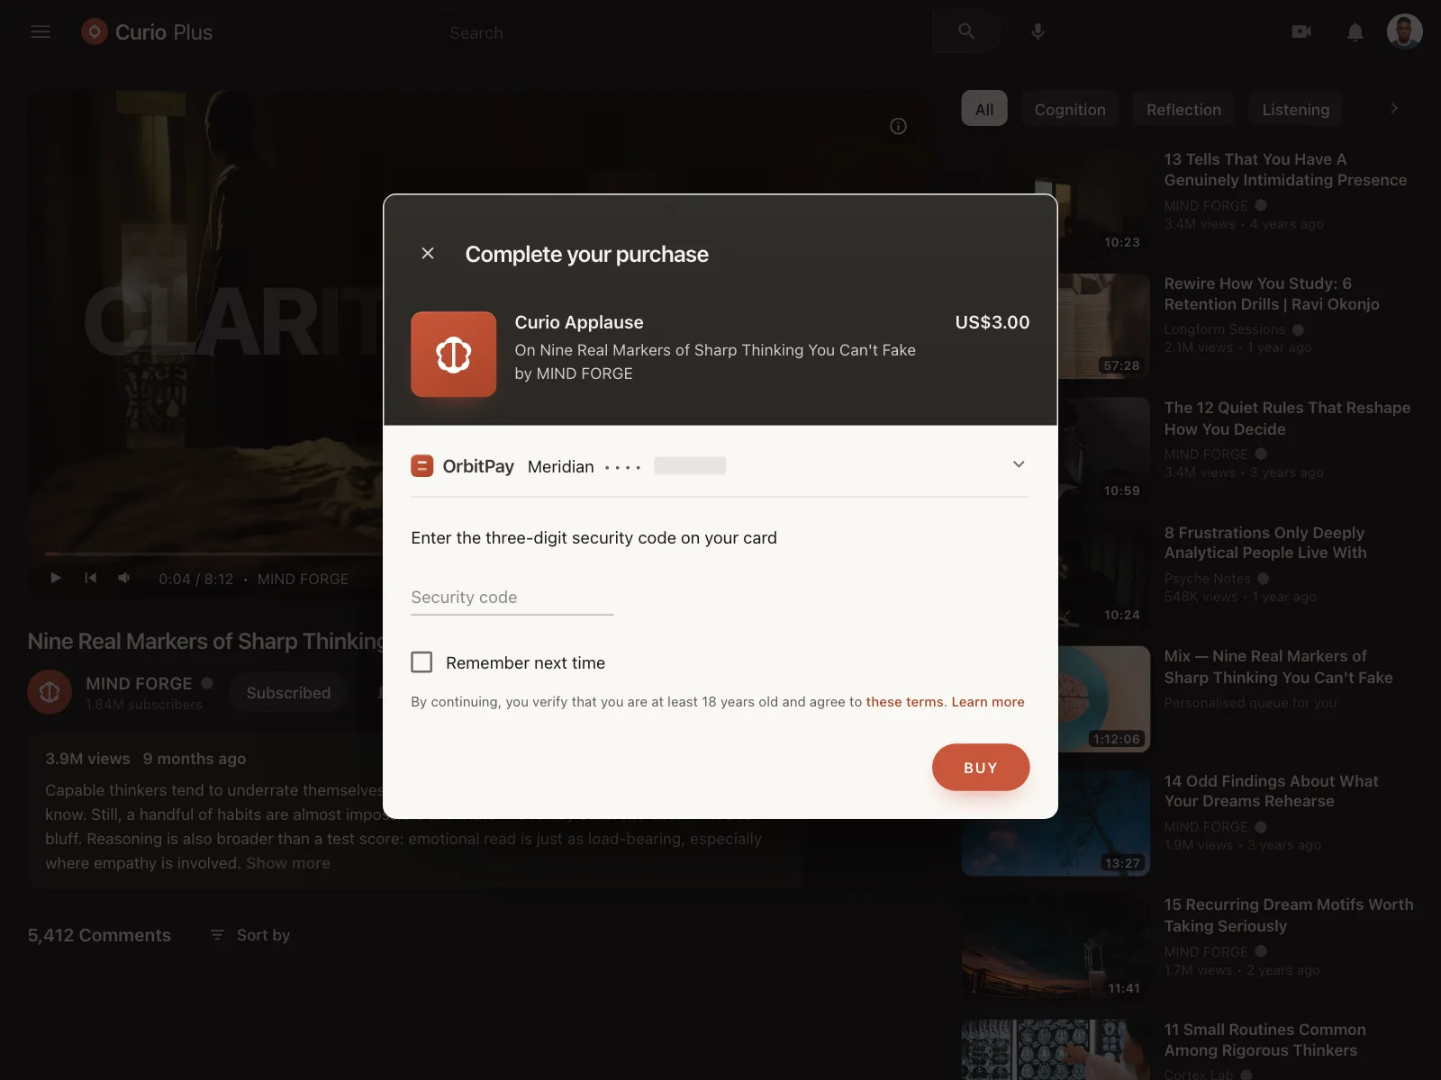Screen dimensions: 1441x1080
Task: Open '8 Frustrations Only Deeply Analytical People Live With'
Action: 1265,543
